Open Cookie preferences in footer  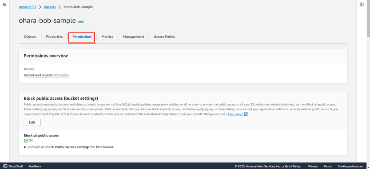[350, 166]
